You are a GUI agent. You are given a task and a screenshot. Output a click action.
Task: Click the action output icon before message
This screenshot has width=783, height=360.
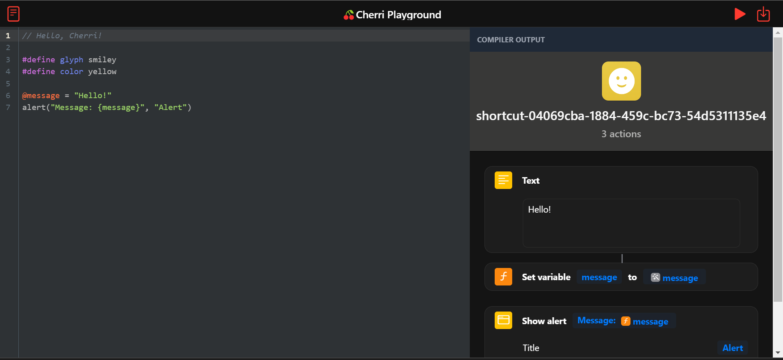point(655,277)
